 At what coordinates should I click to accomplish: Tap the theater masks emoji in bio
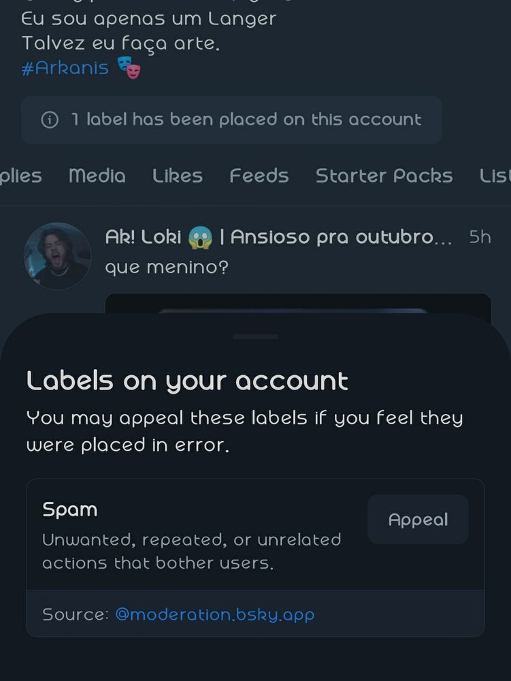(x=129, y=68)
